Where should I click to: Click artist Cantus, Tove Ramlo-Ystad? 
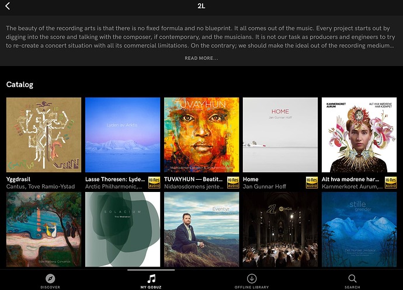(x=41, y=187)
